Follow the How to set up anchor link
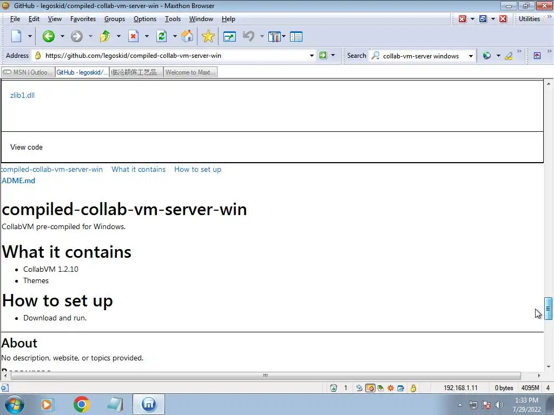Viewport: 554px width, 415px height. 198,169
